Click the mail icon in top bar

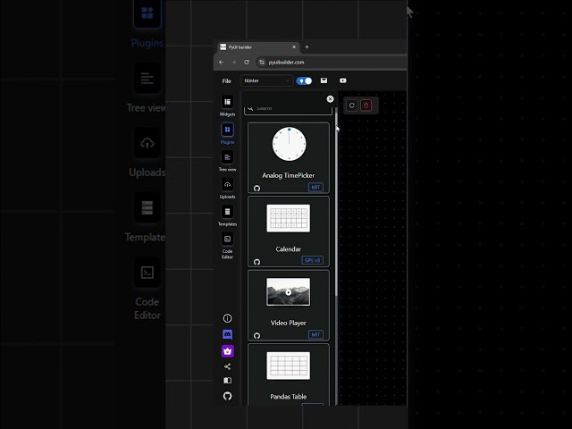(324, 80)
